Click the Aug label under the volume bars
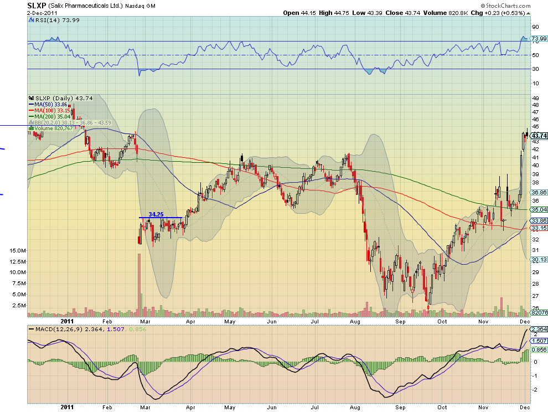 tap(355, 321)
